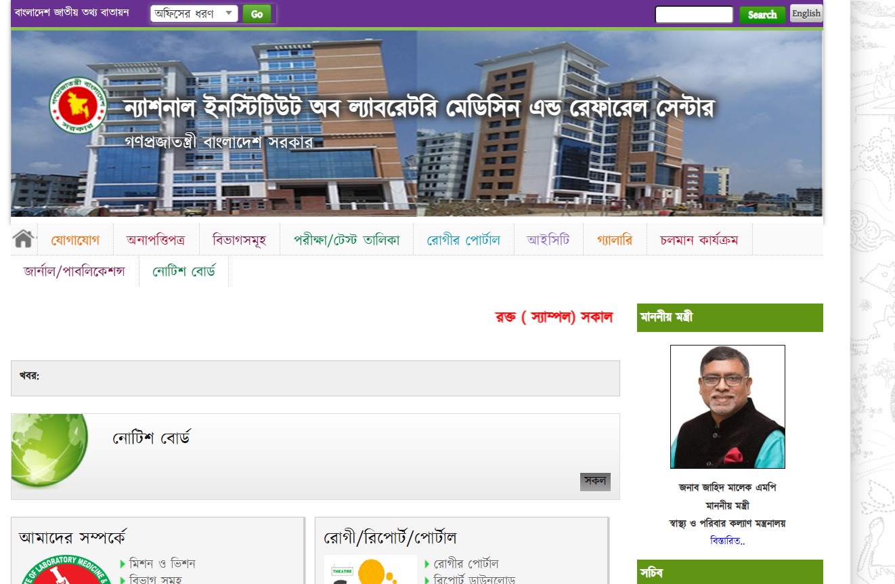Open the যোগাযোগ menu item
This screenshot has width=895, height=584.
click(75, 240)
